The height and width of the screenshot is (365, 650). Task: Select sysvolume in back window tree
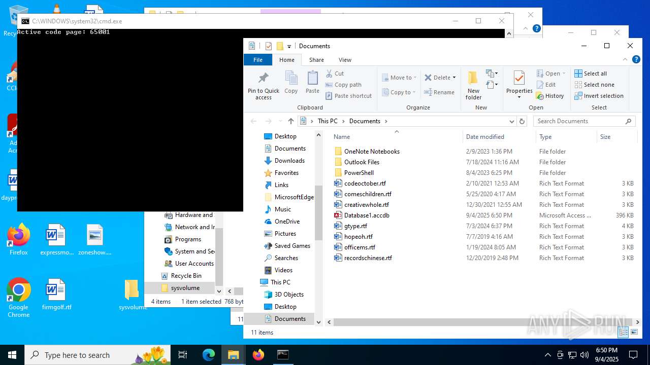point(185,288)
